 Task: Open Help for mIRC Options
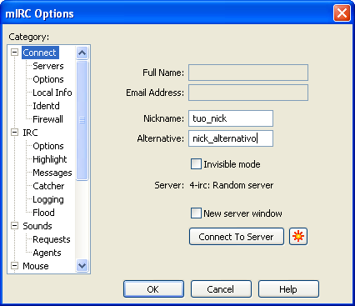coord(288,289)
